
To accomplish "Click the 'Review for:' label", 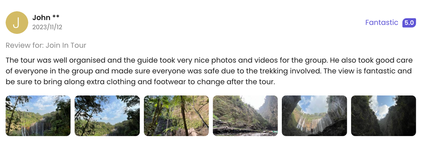I will (x=25, y=45).
